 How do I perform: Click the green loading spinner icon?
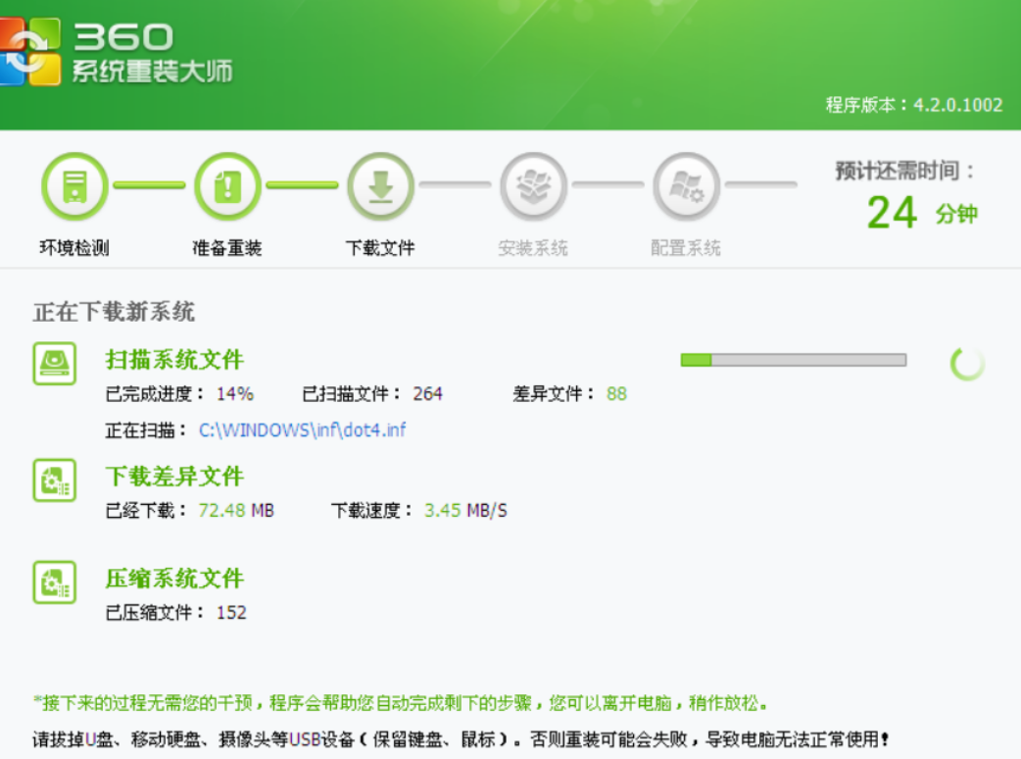pyautogui.click(x=967, y=364)
